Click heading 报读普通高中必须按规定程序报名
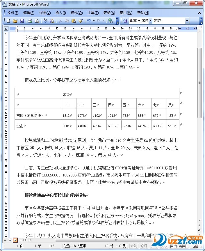 (x=55, y=195)
